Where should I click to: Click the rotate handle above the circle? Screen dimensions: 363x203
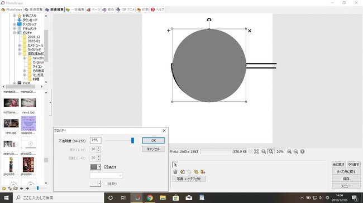[209, 19]
